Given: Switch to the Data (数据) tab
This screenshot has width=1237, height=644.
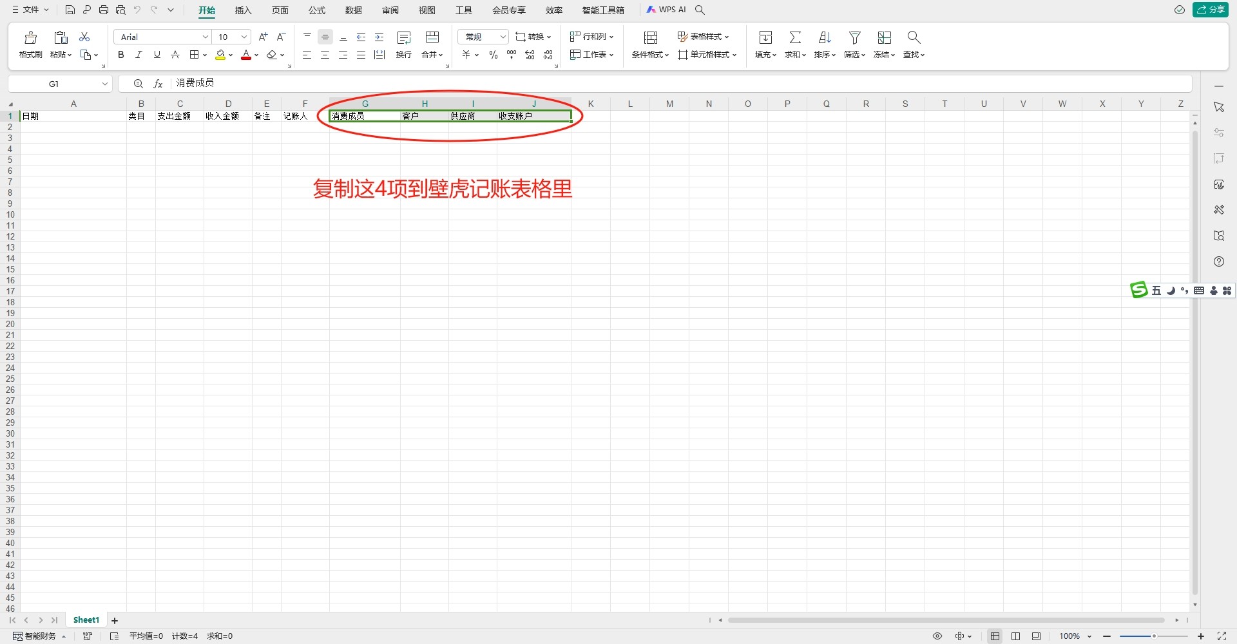Looking at the screenshot, I should tap(353, 10).
